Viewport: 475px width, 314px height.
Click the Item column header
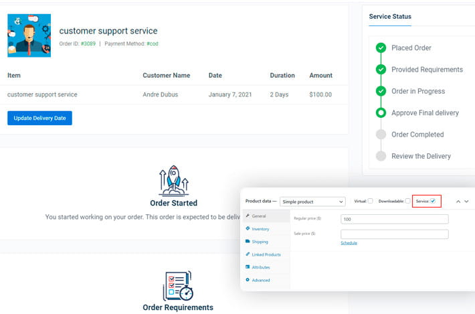[14, 76]
